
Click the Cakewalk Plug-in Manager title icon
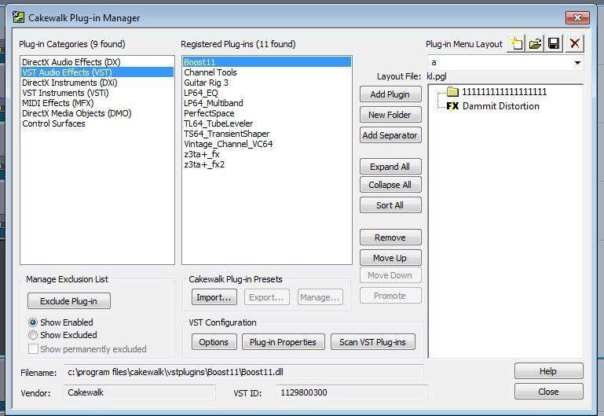click(19, 17)
